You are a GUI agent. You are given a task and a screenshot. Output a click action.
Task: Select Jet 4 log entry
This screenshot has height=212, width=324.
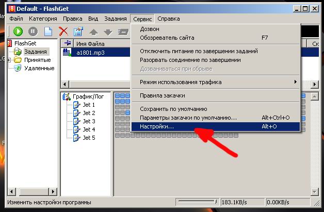click(89, 129)
